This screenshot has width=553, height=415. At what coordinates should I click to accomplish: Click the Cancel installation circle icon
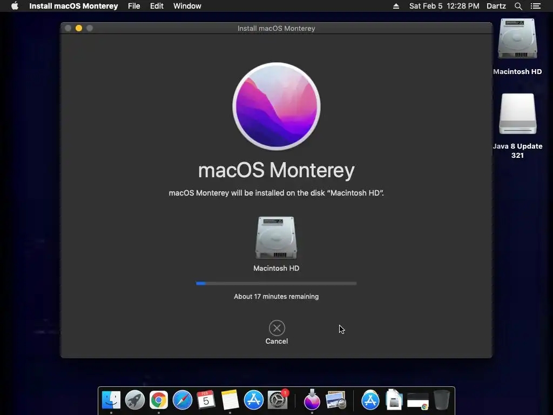pyautogui.click(x=277, y=328)
